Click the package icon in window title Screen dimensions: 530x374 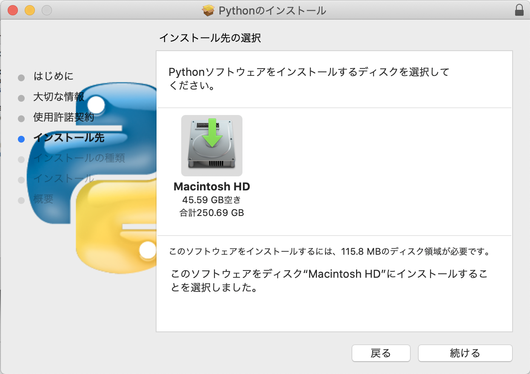click(x=208, y=10)
